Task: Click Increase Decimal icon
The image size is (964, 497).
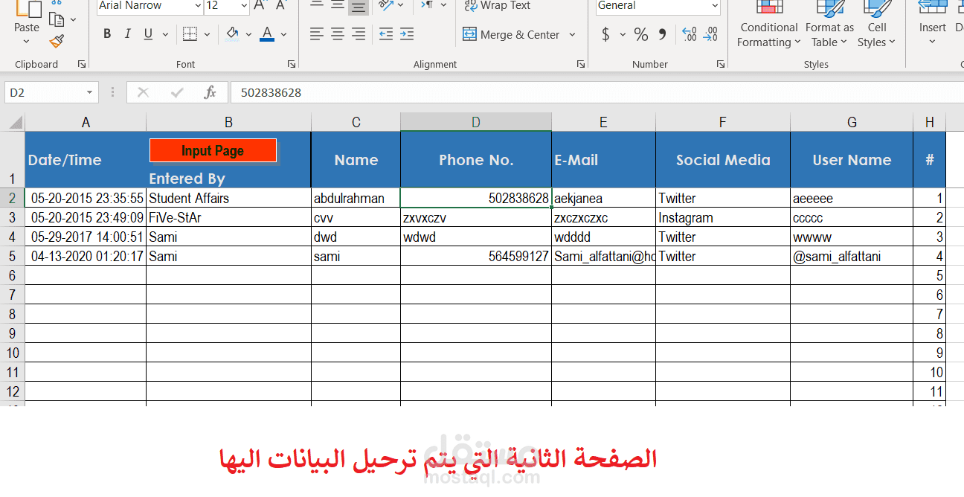Action: (689, 34)
